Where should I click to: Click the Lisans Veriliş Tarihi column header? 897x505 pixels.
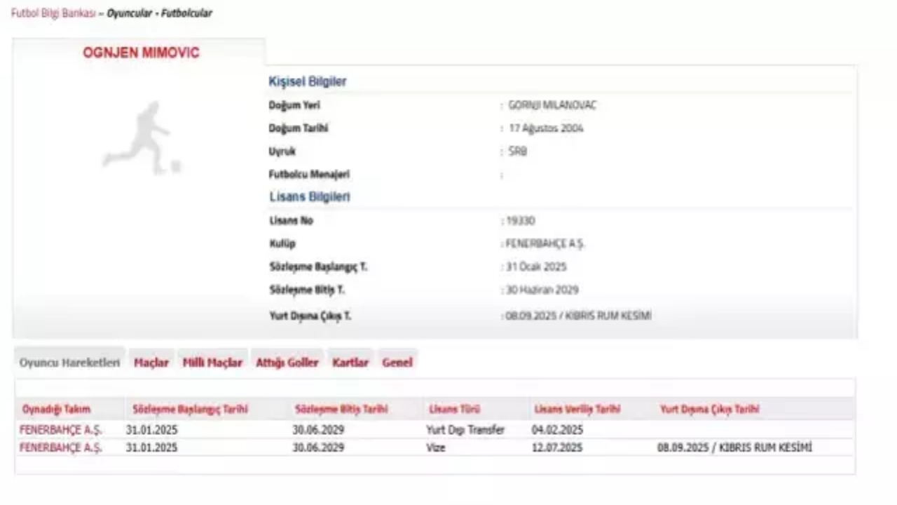[x=577, y=409]
